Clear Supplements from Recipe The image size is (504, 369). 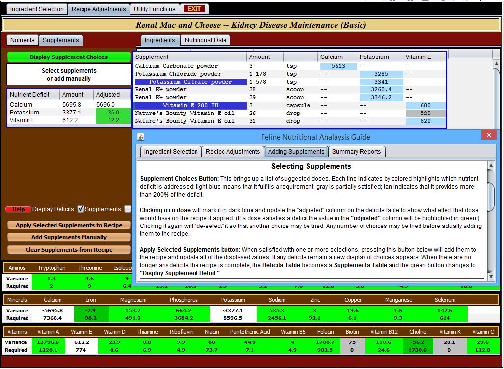tap(69, 250)
